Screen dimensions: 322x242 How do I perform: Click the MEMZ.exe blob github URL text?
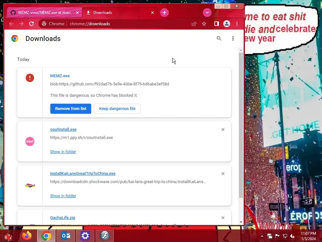[x=110, y=84]
